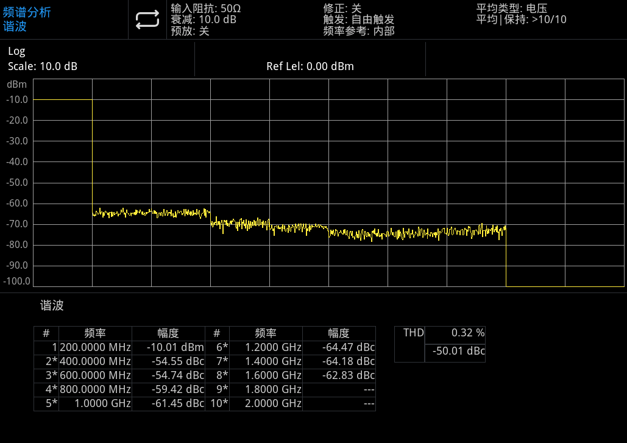
Task: Change the 频率参考: 内部 reference source
Action: pos(359,31)
